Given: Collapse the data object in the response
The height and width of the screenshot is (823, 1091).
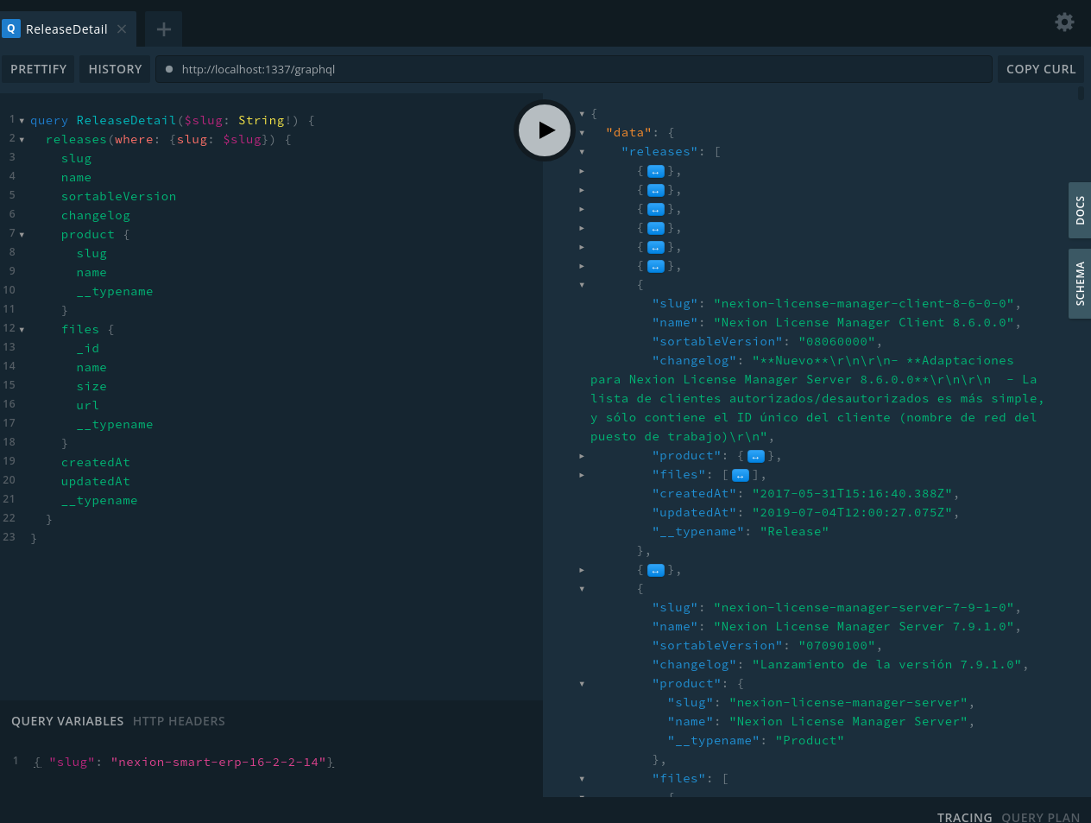Looking at the screenshot, I should [583, 132].
